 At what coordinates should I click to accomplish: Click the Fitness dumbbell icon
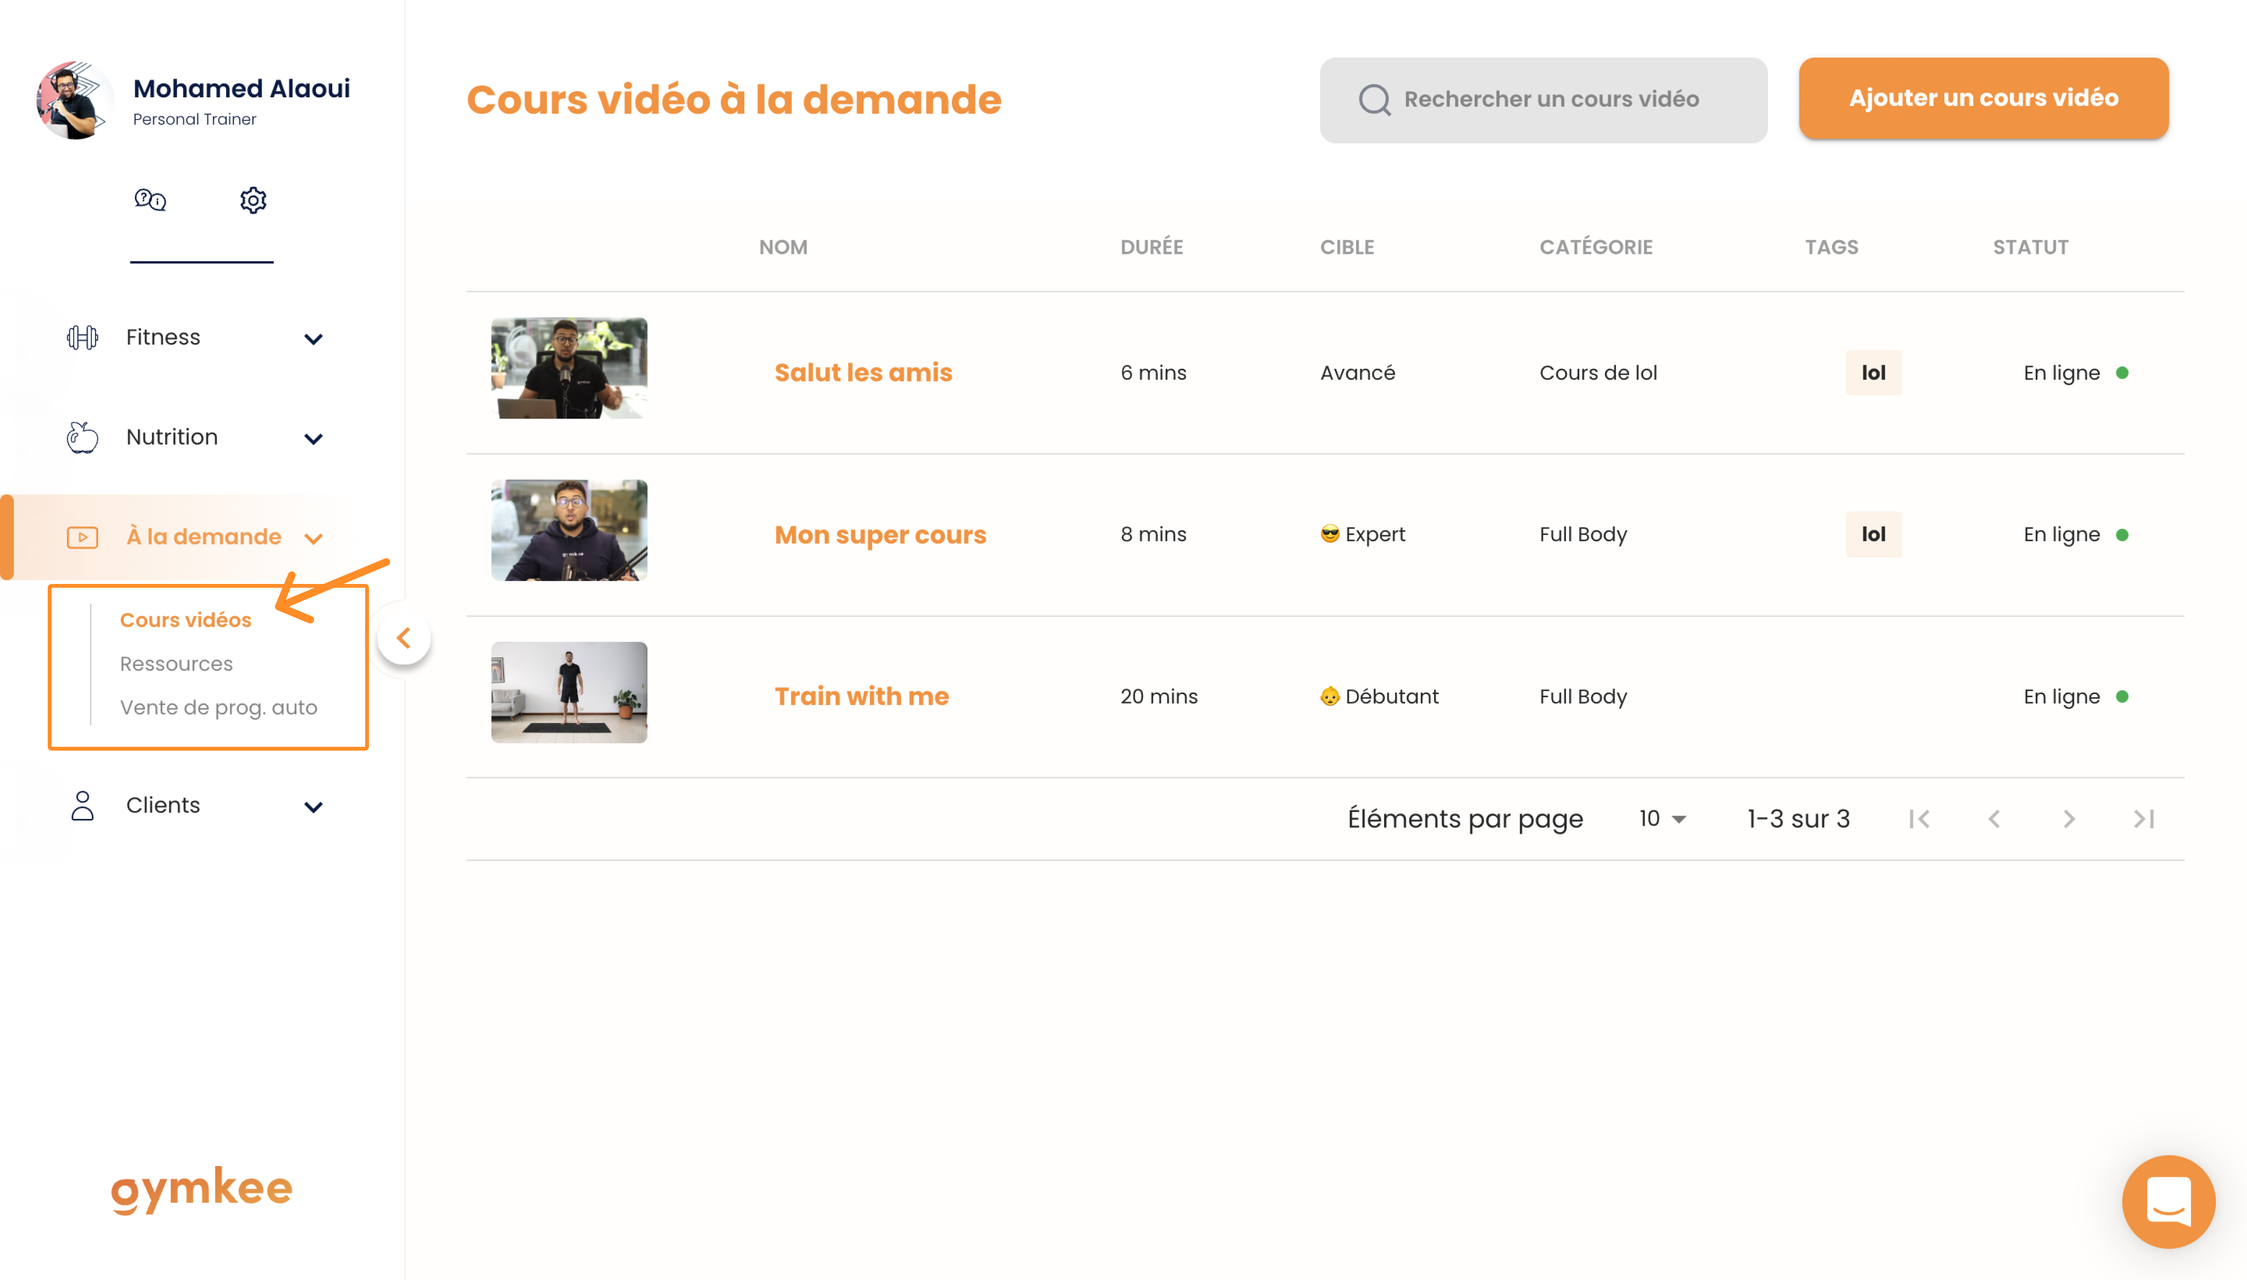(x=83, y=337)
